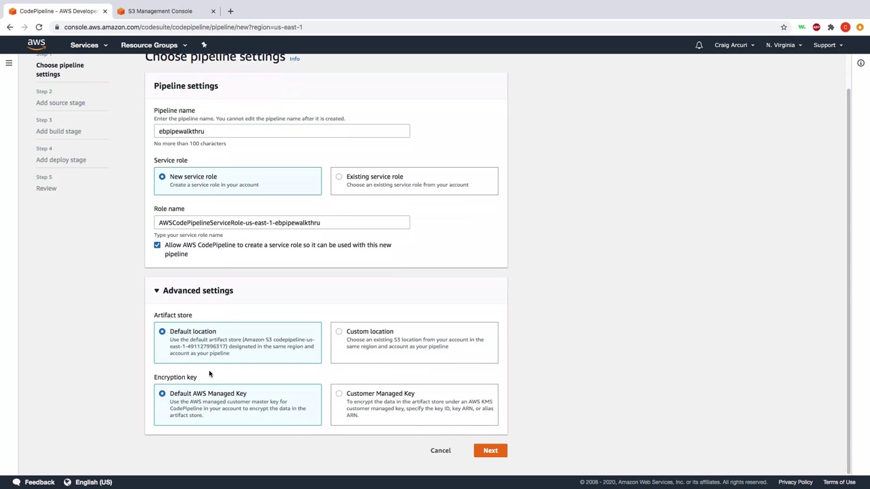Click the 'Pipeline settings' section heading
Image resolution: width=870 pixels, height=489 pixels.
[x=186, y=86]
